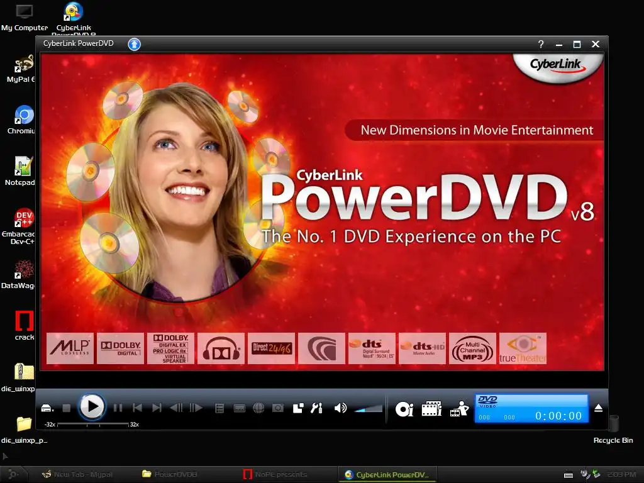This screenshot has height=483, width=644.
Task: Click the CyberLink PowerDV... taskbar item
Action: 387,475
